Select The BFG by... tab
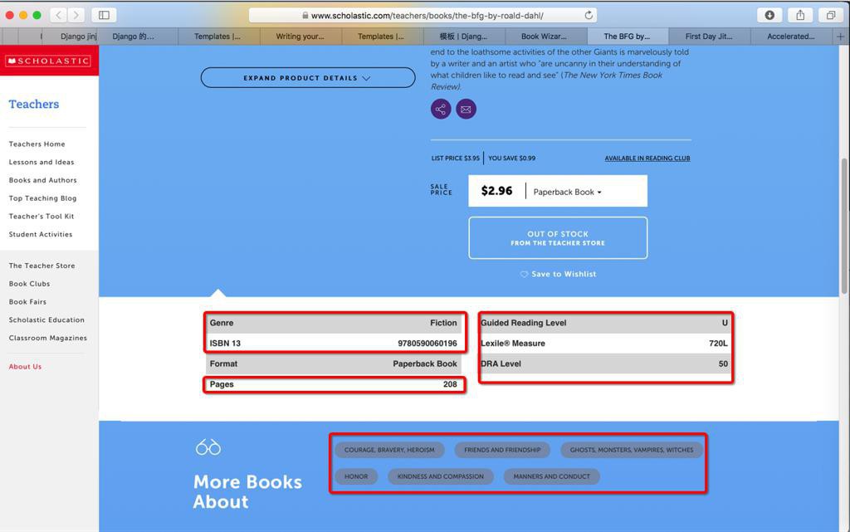The width and height of the screenshot is (850, 532). (628, 37)
